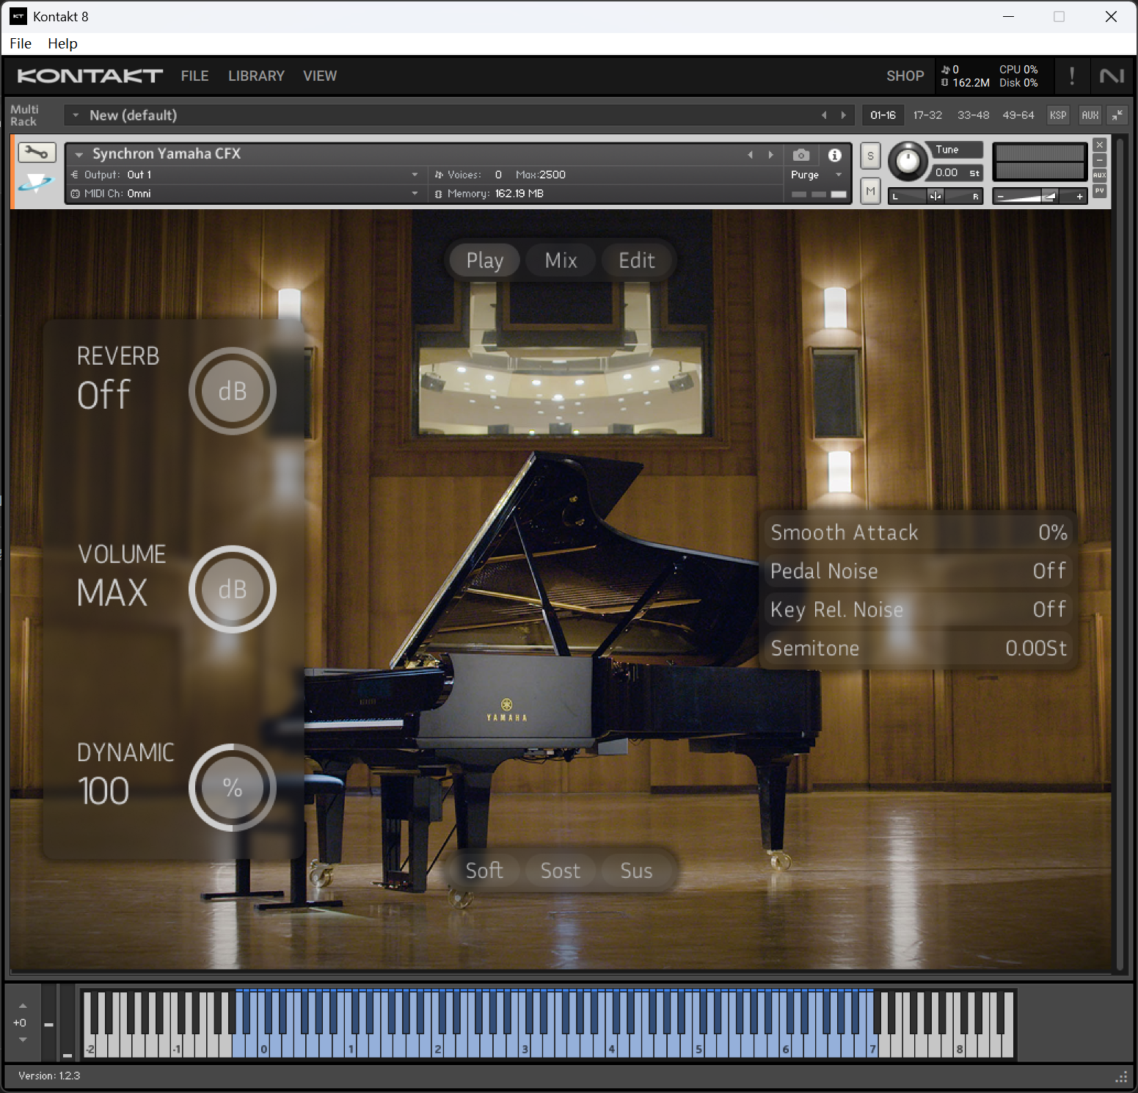1138x1093 pixels.
Task: Click the Synchron planet logo icon
Action: (36, 182)
